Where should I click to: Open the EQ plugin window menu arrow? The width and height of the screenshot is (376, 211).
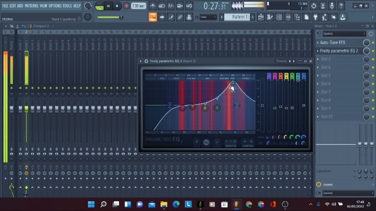(141, 61)
